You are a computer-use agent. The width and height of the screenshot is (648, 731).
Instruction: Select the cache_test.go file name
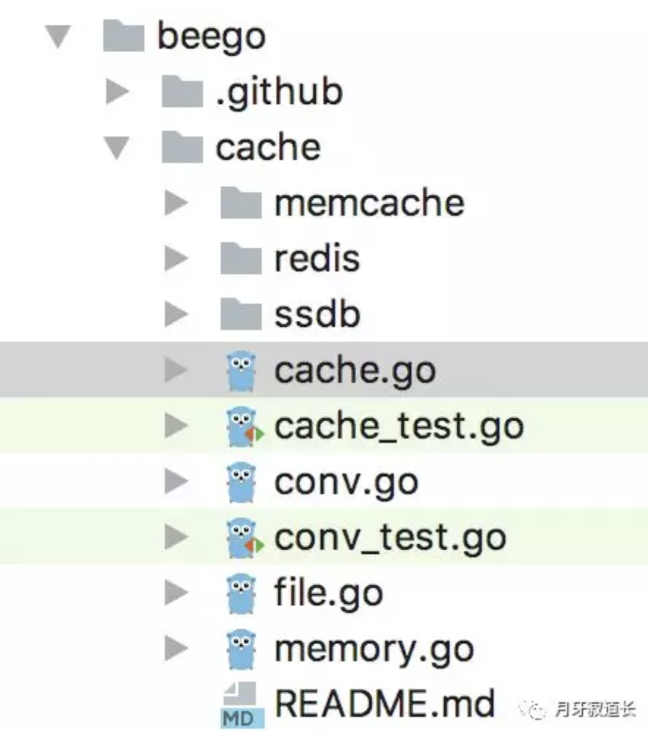399,427
